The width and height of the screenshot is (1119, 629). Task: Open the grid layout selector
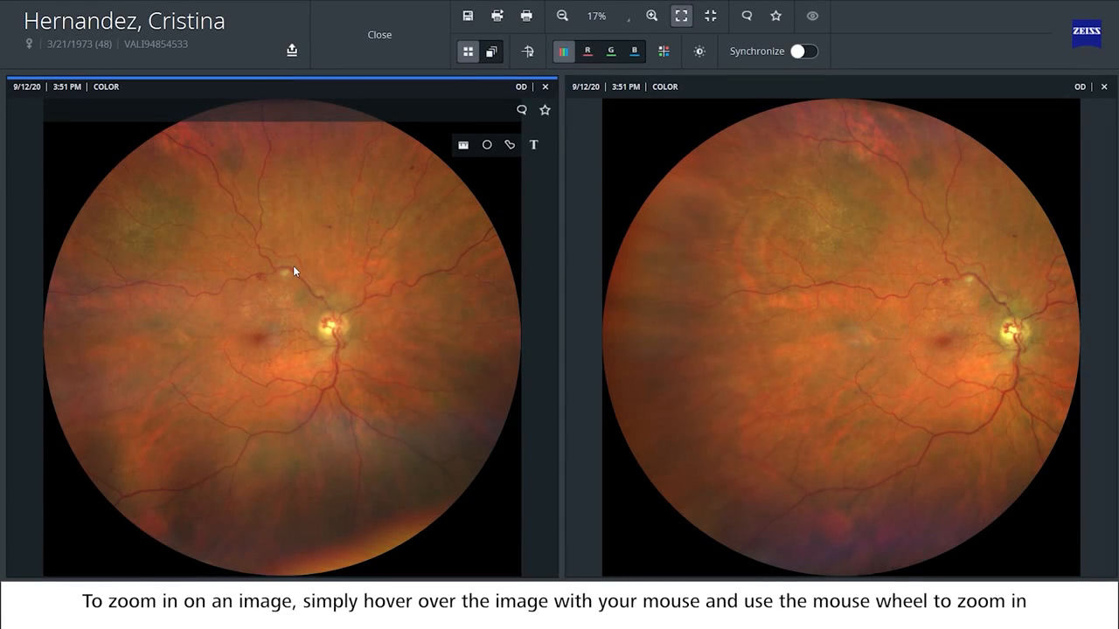(469, 52)
